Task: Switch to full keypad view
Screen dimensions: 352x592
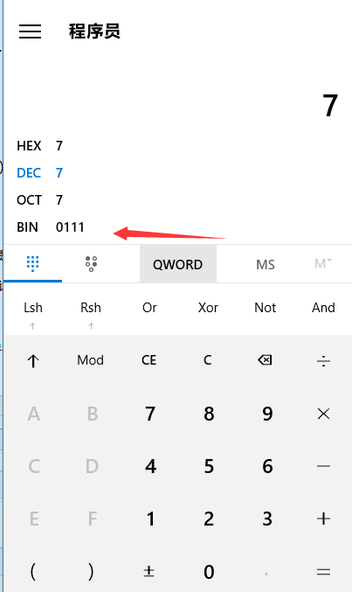Action: (x=33, y=263)
